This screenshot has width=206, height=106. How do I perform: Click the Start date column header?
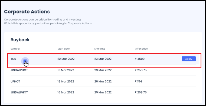point(64,49)
